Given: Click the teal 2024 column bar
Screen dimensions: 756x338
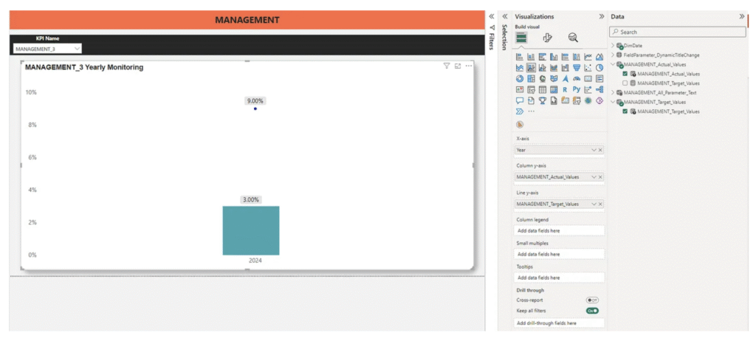Looking at the screenshot, I should tap(251, 230).
